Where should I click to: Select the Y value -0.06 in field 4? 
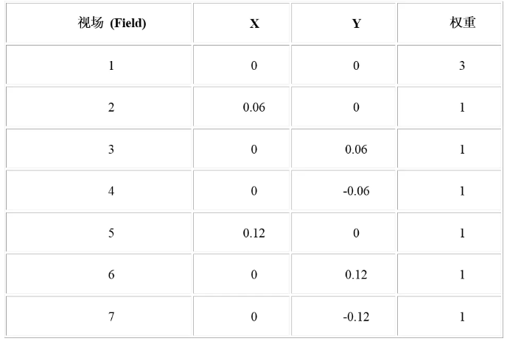click(356, 191)
